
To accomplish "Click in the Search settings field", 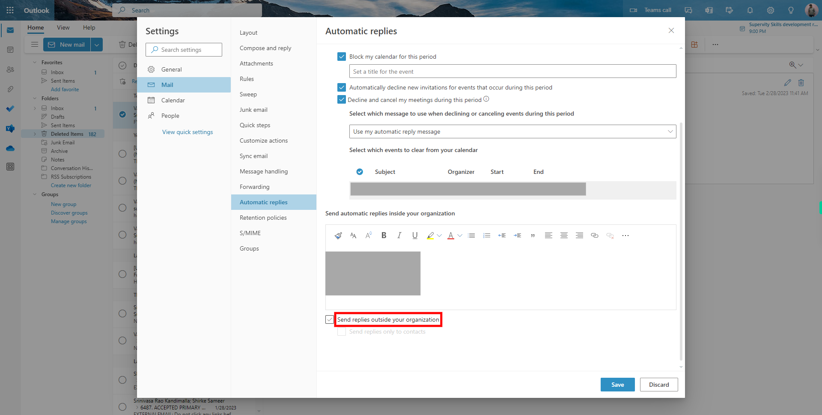I will 184,50.
